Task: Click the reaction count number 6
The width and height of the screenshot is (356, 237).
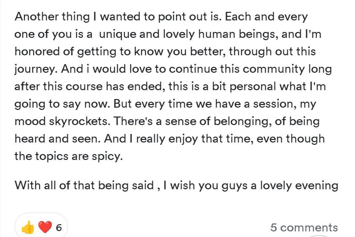Action: [59, 228]
